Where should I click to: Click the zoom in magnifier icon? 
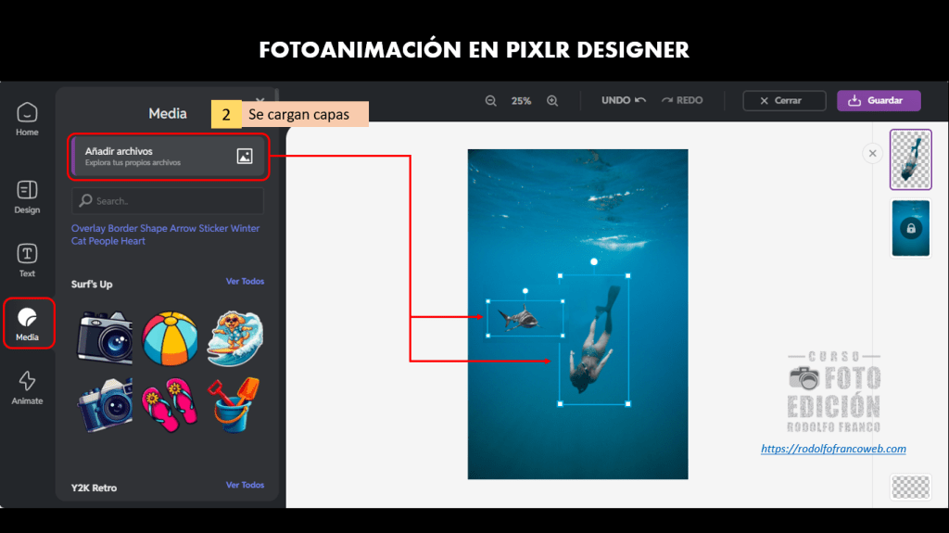[552, 101]
